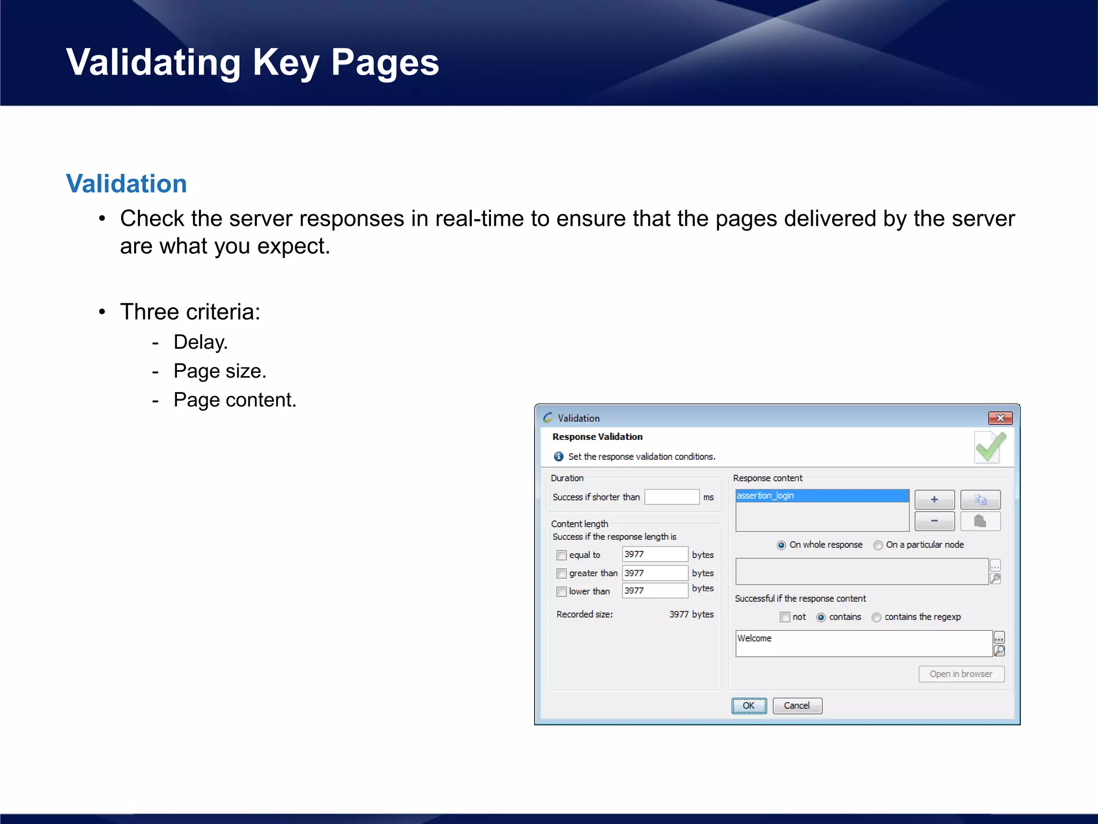
Task: Select the 'assertion_login' list entry
Action: [x=822, y=496]
